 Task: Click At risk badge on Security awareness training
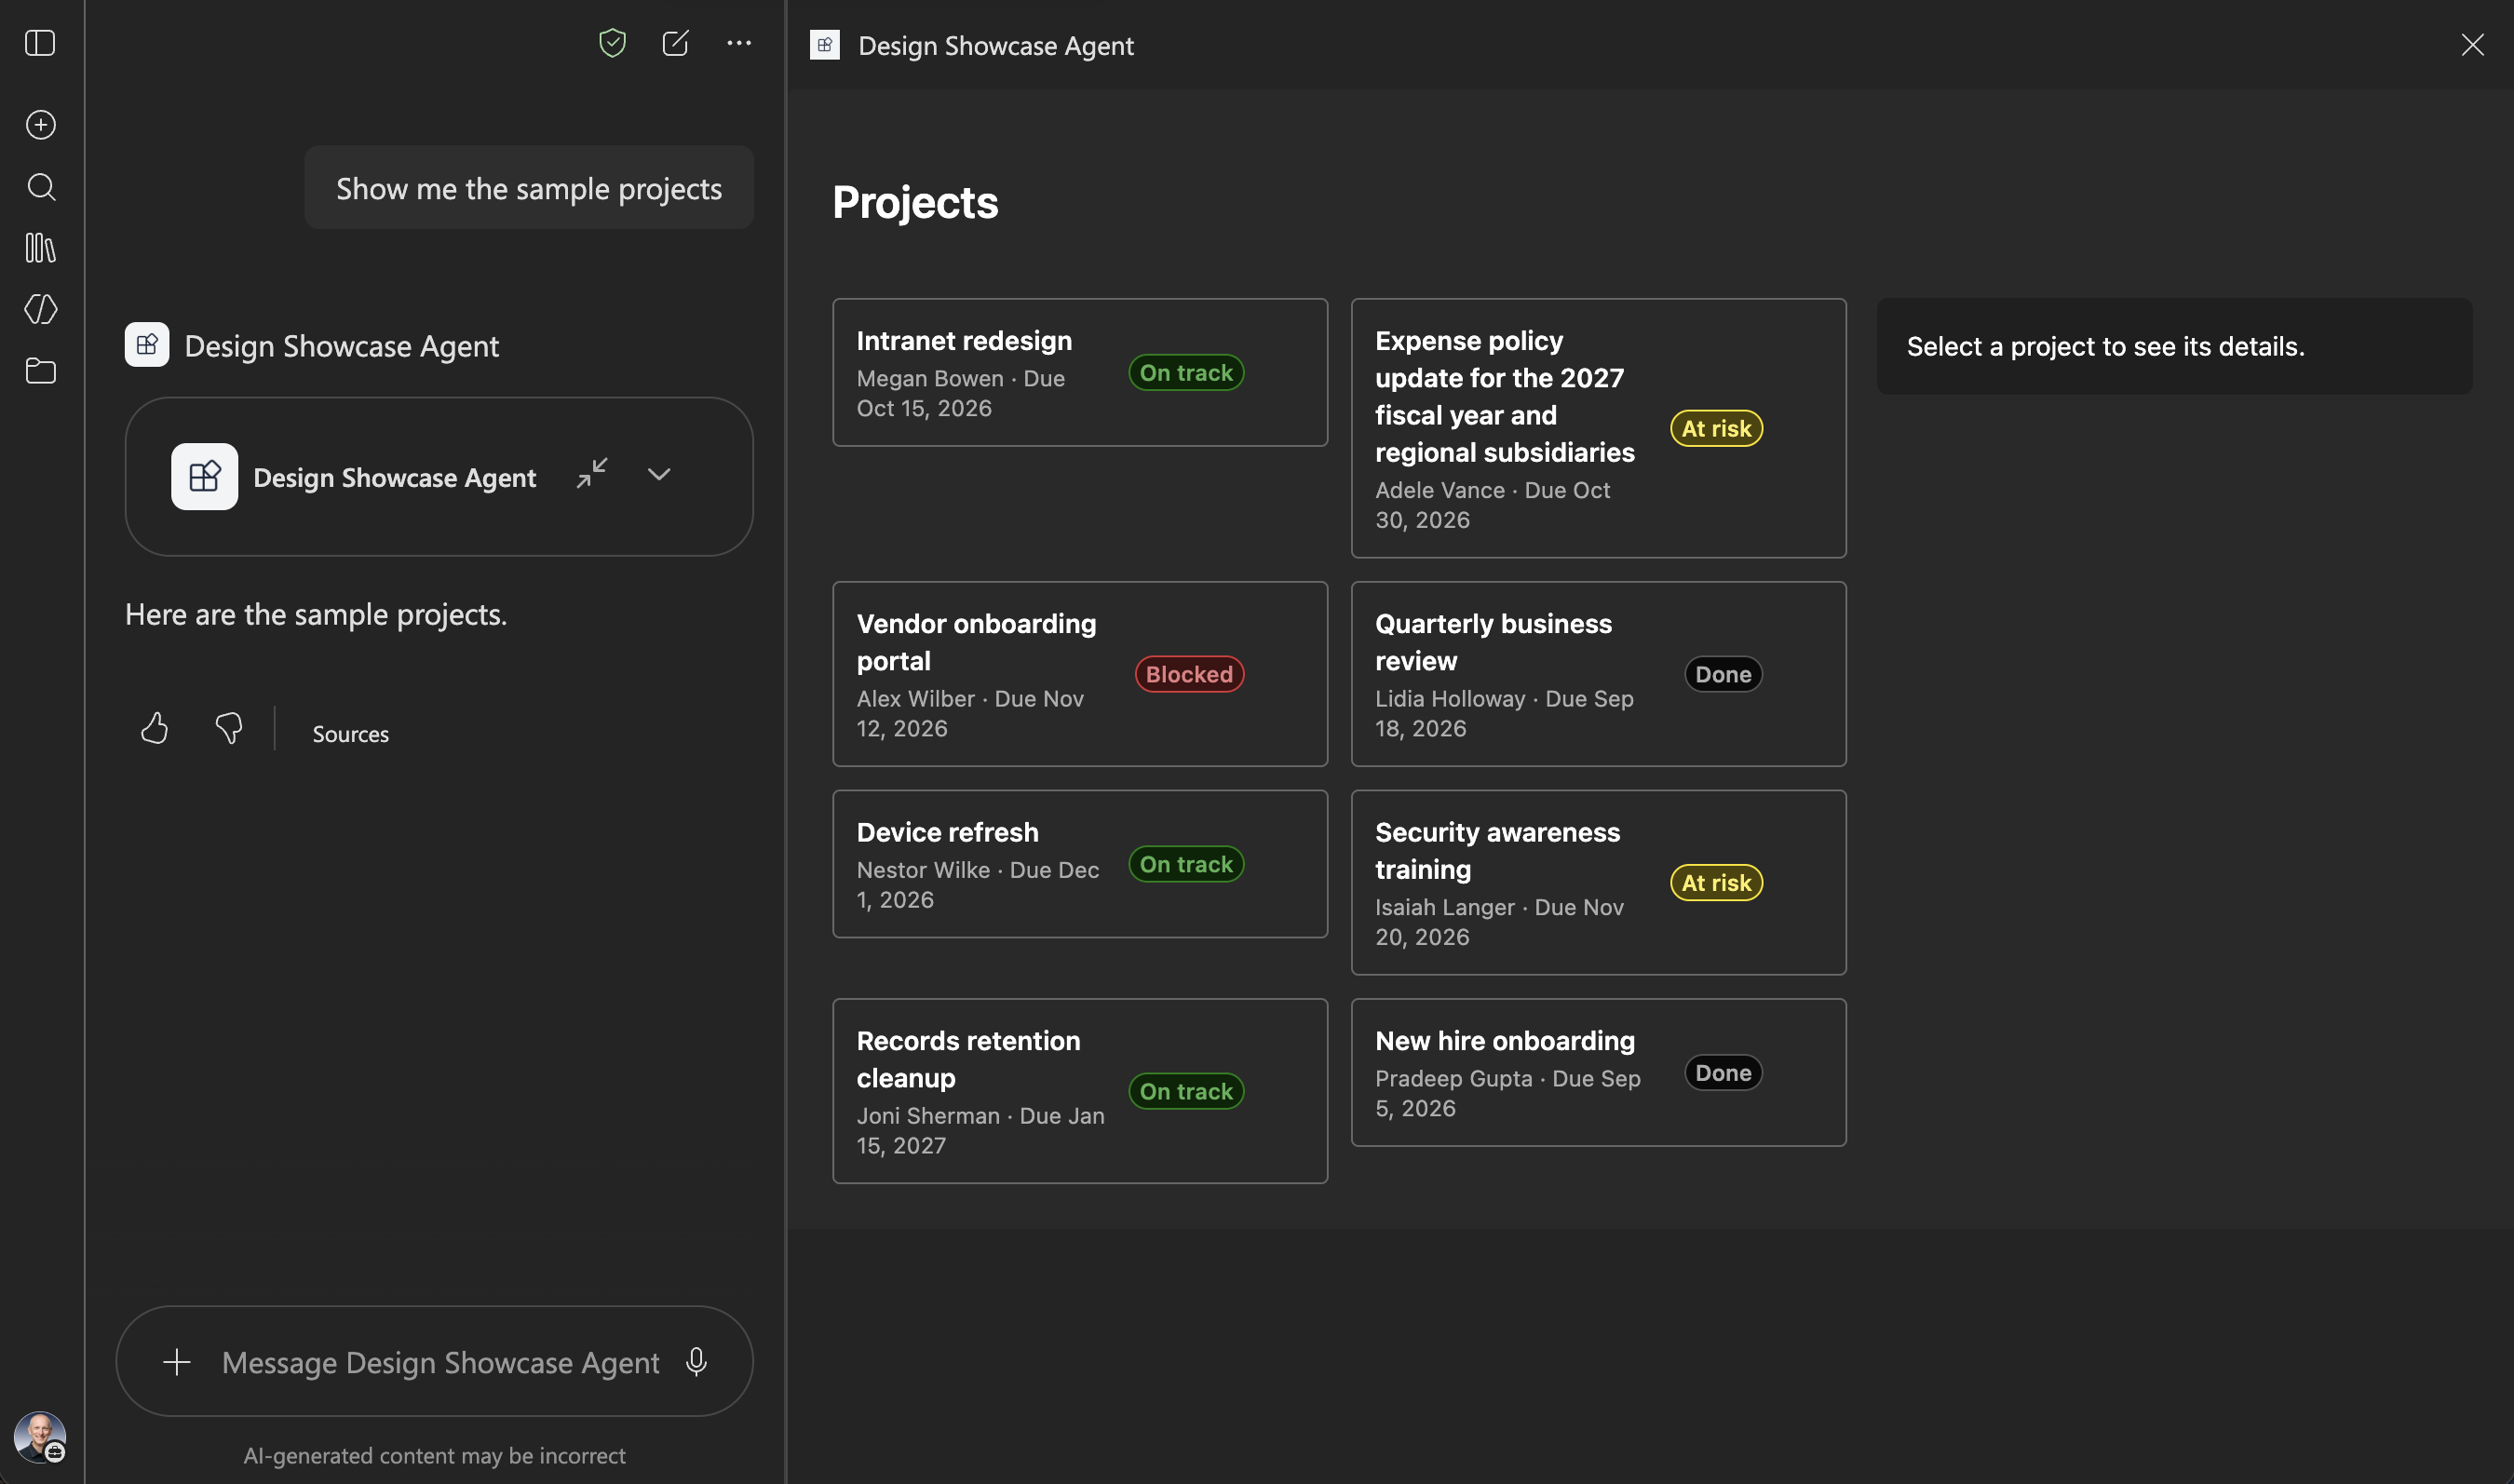click(x=1716, y=883)
